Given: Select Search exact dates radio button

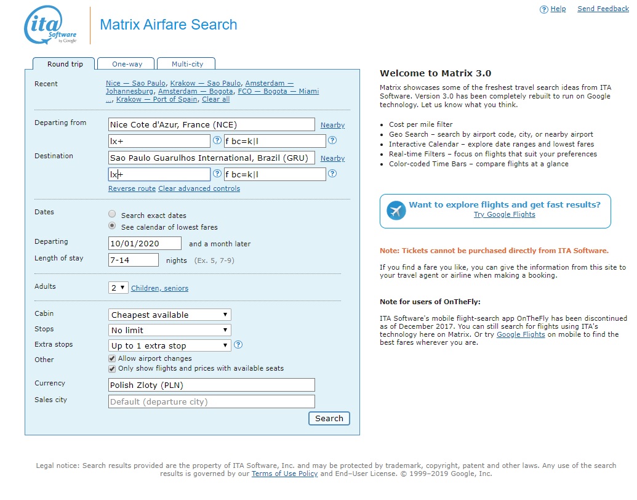Looking at the screenshot, I should 112,214.
